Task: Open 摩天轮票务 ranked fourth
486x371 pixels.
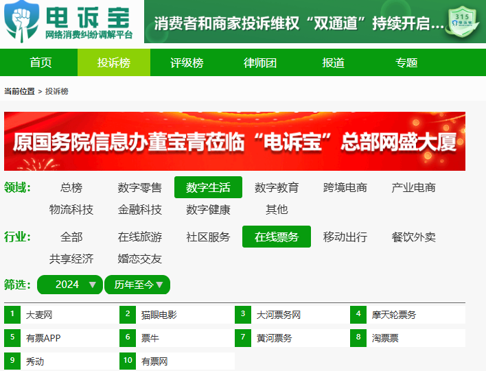Action: (x=393, y=315)
